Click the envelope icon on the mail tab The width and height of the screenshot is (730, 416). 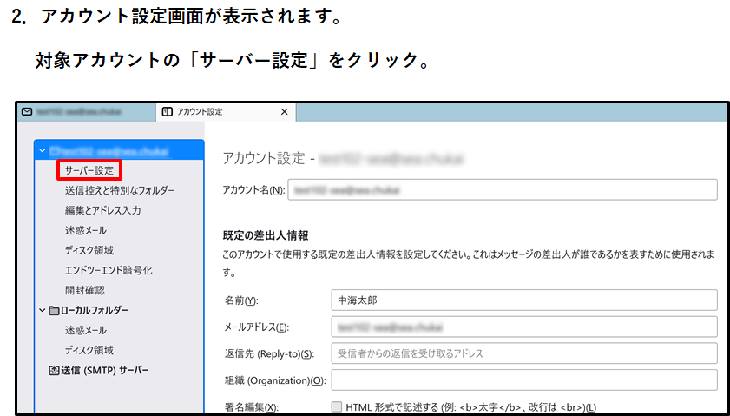(x=28, y=112)
